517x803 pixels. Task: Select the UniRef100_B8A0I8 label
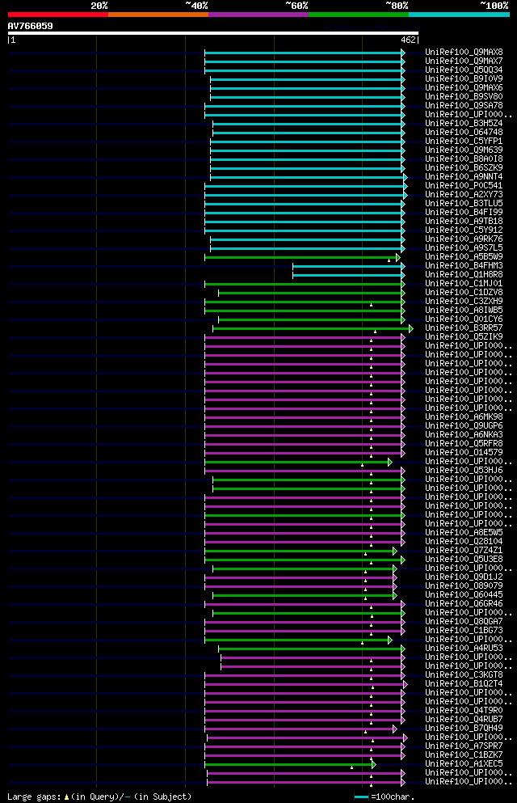click(x=464, y=158)
